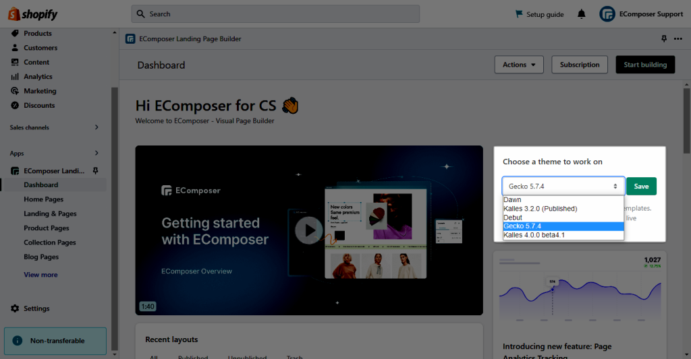
Task: Open Products in sidebar
Action: (x=38, y=34)
